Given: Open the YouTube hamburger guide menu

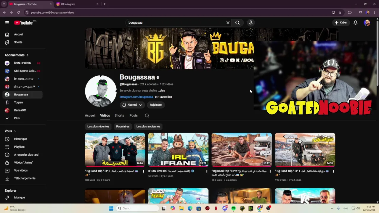Looking at the screenshot, I should 7,23.
